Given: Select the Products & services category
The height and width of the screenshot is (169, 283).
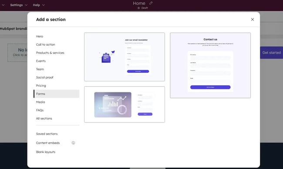Looking at the screenshot, I should pos(50,53).
